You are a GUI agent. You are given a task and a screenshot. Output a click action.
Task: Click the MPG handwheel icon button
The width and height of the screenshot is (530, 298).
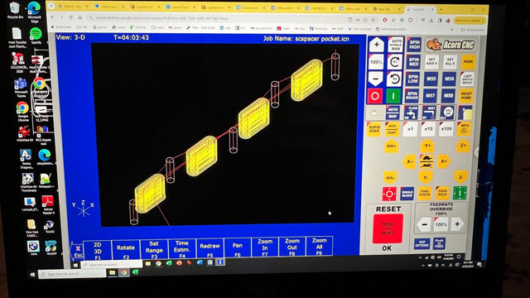pos(464,129)
